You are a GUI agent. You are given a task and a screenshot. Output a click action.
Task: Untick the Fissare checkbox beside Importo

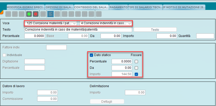click(136, 74)
